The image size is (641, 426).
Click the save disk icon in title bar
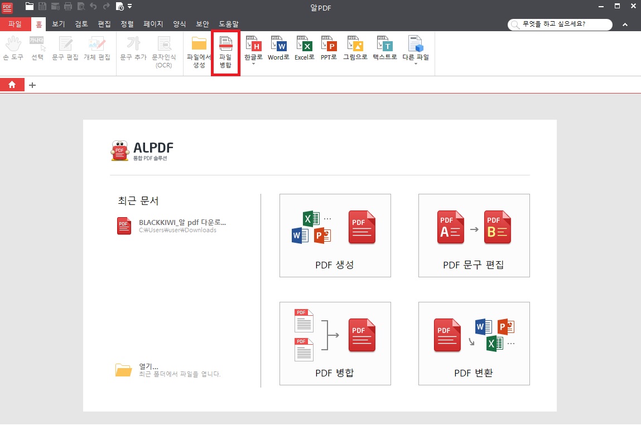[x=42, y=6]
